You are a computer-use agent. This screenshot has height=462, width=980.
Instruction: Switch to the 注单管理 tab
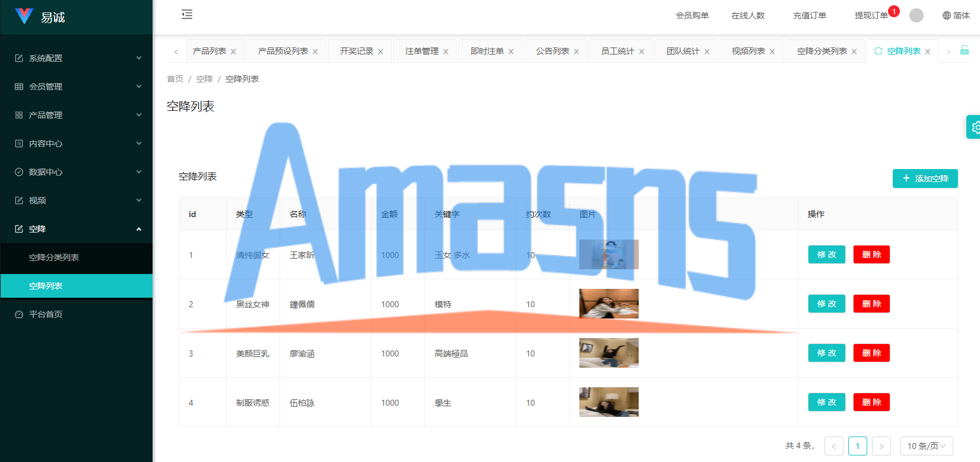coord(422,52)
